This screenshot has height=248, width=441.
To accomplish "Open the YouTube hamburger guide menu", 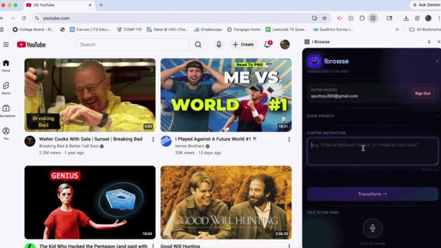I will (6, 45).
